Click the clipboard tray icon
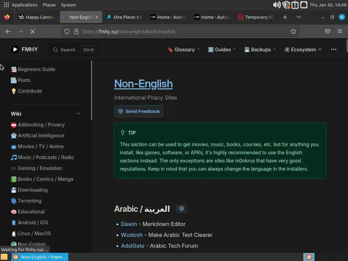 [x=295, y=5]
